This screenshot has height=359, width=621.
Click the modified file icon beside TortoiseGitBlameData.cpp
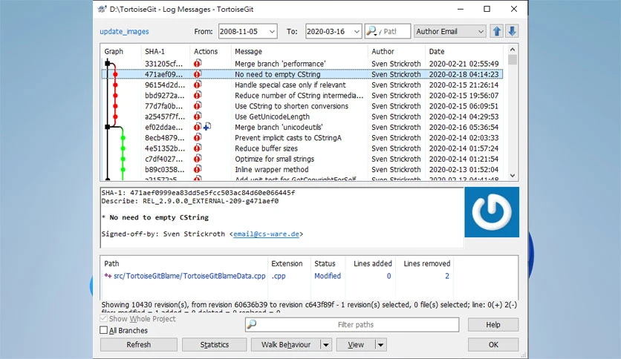point(108,276)
